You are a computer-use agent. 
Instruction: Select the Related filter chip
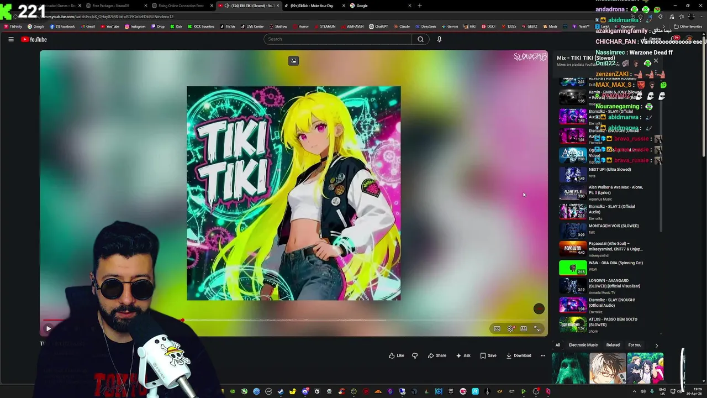point(613,345)
